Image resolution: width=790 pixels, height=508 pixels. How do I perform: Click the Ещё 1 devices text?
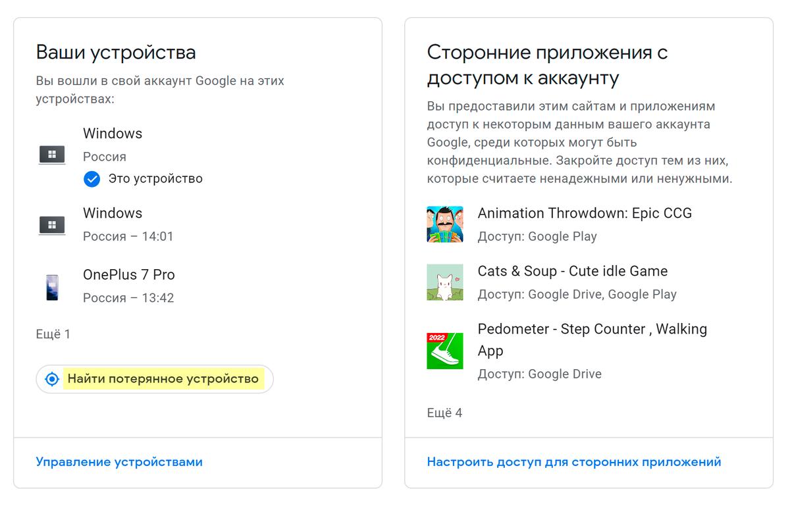tap(53, 334)
